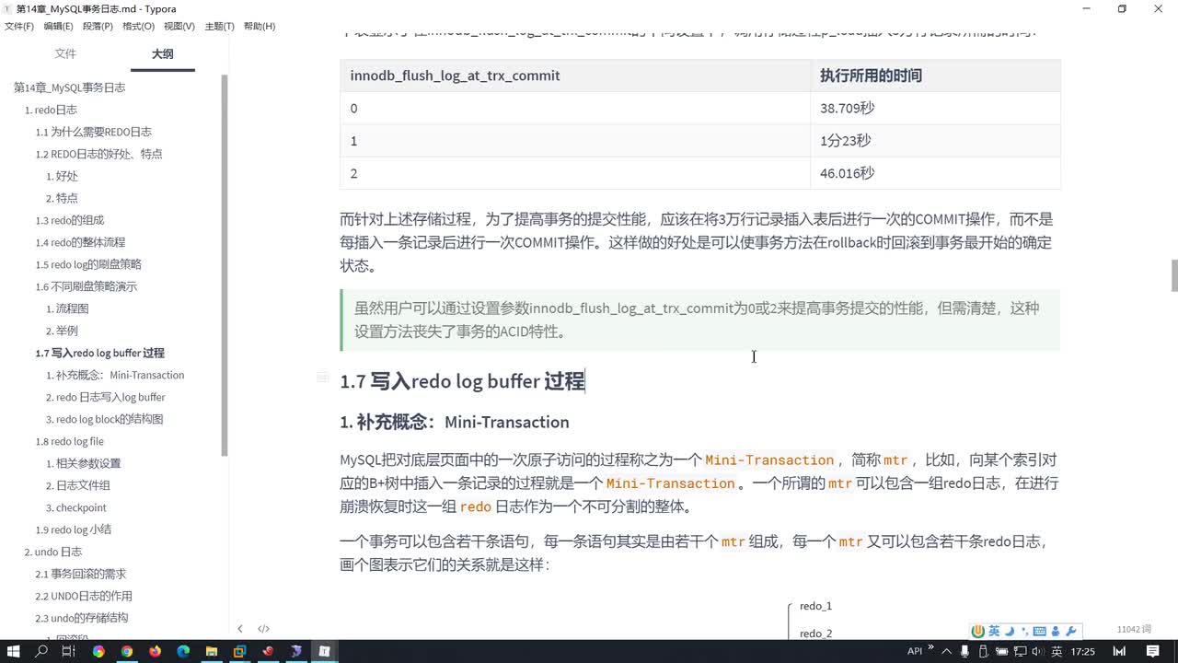Open the dolphin MySQL app in the taskbar
The image size is (1178, 663).
tap(296, 651)
